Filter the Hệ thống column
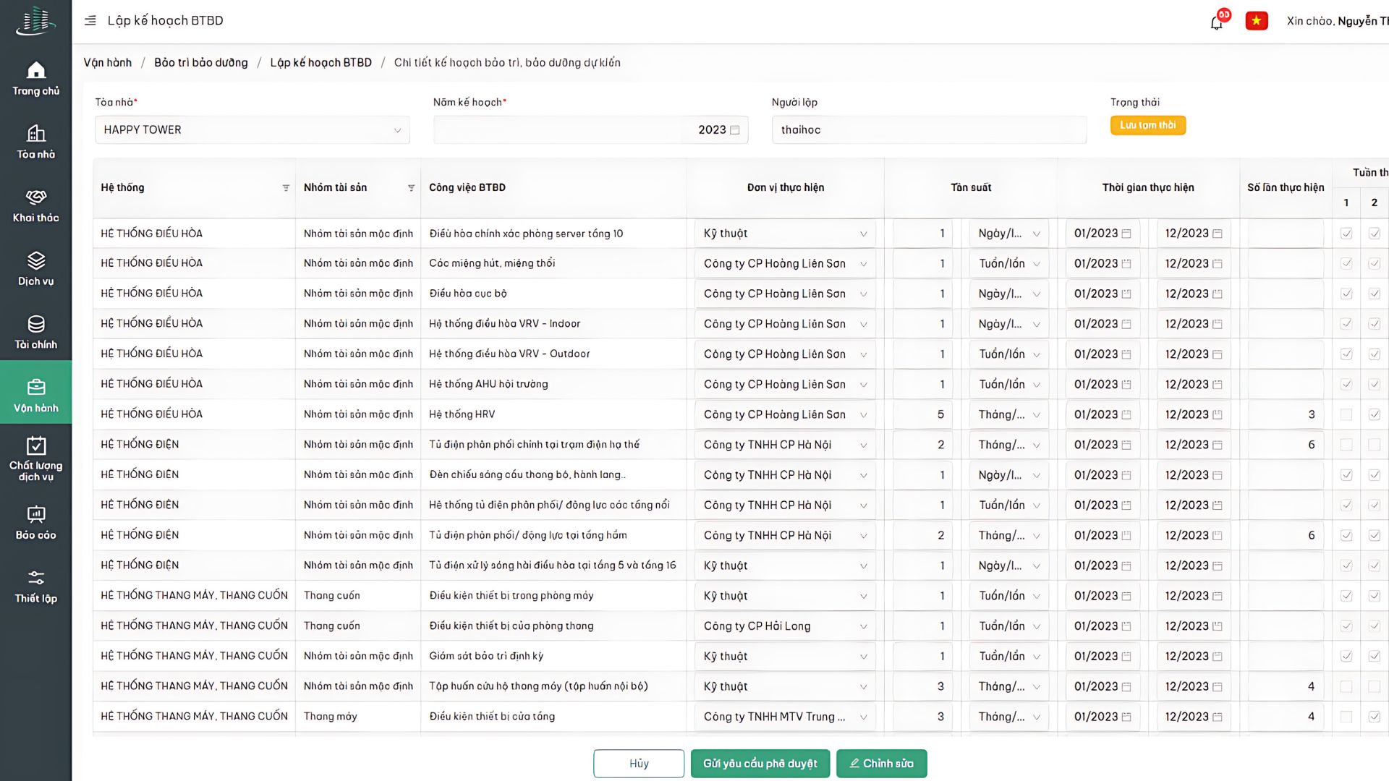This screenshot has width=1389, height=781. tap(286, 188)
